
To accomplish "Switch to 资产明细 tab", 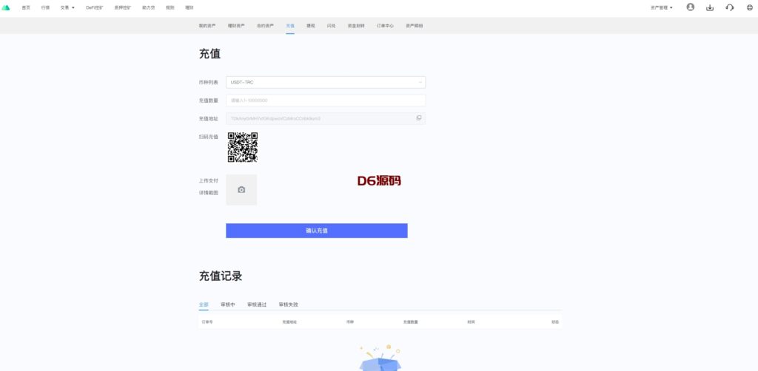I will click(x=415, y=26).
